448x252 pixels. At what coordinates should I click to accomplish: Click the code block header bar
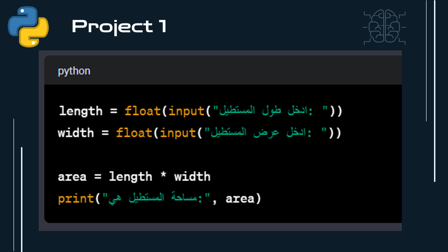pyautogui.click(x=223, y=70)
